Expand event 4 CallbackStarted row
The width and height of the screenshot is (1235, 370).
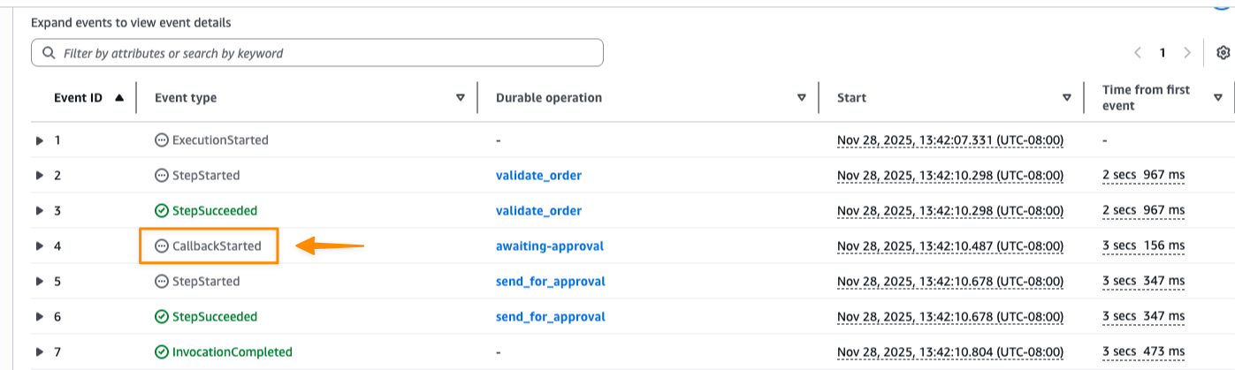pos(40,246)
